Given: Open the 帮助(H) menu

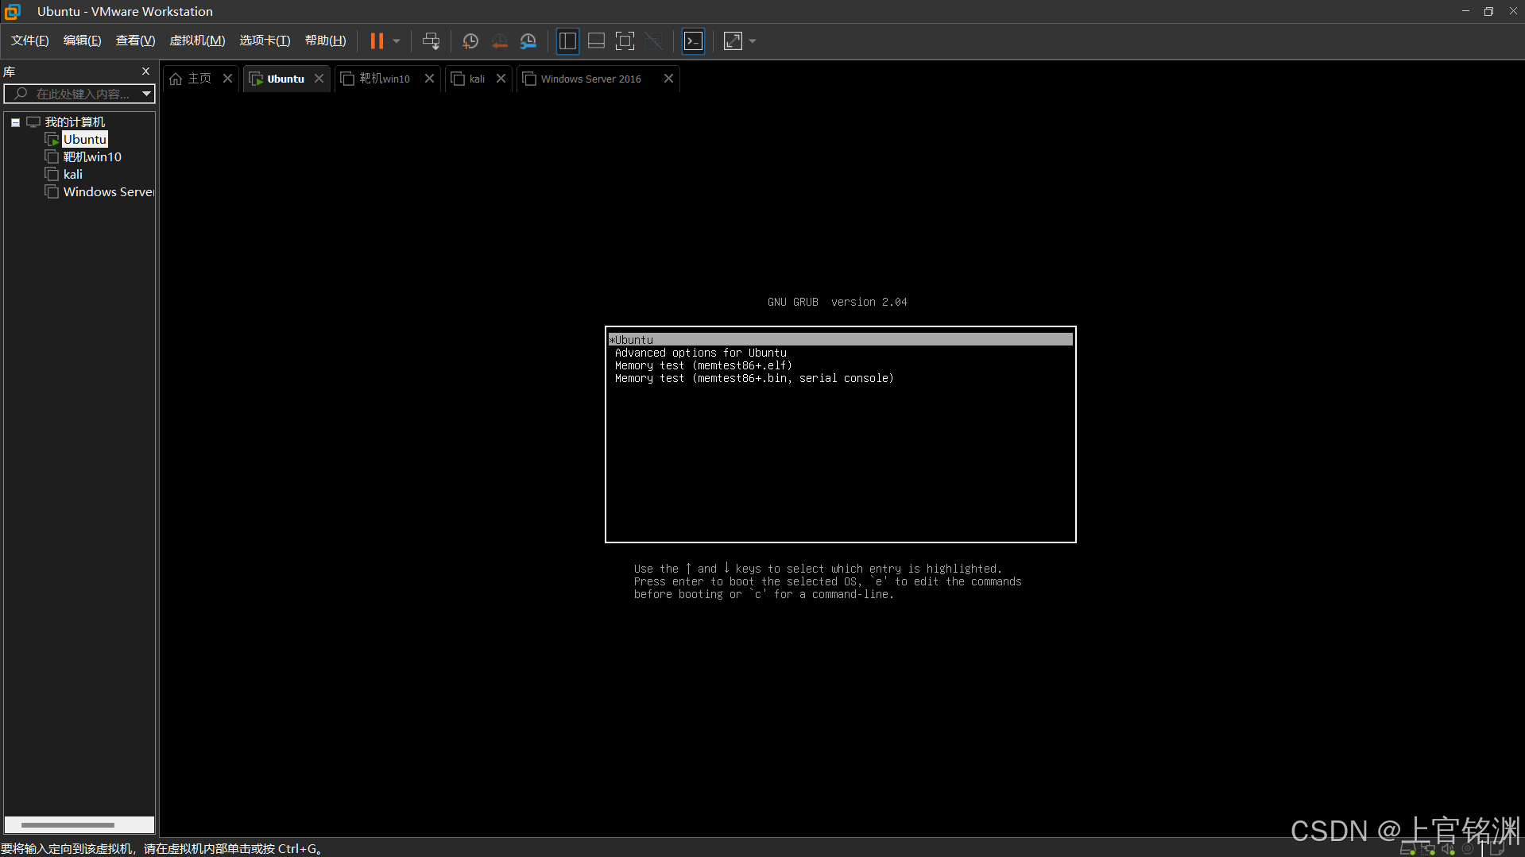Looking at the screenshot, I should pos(326,41).
